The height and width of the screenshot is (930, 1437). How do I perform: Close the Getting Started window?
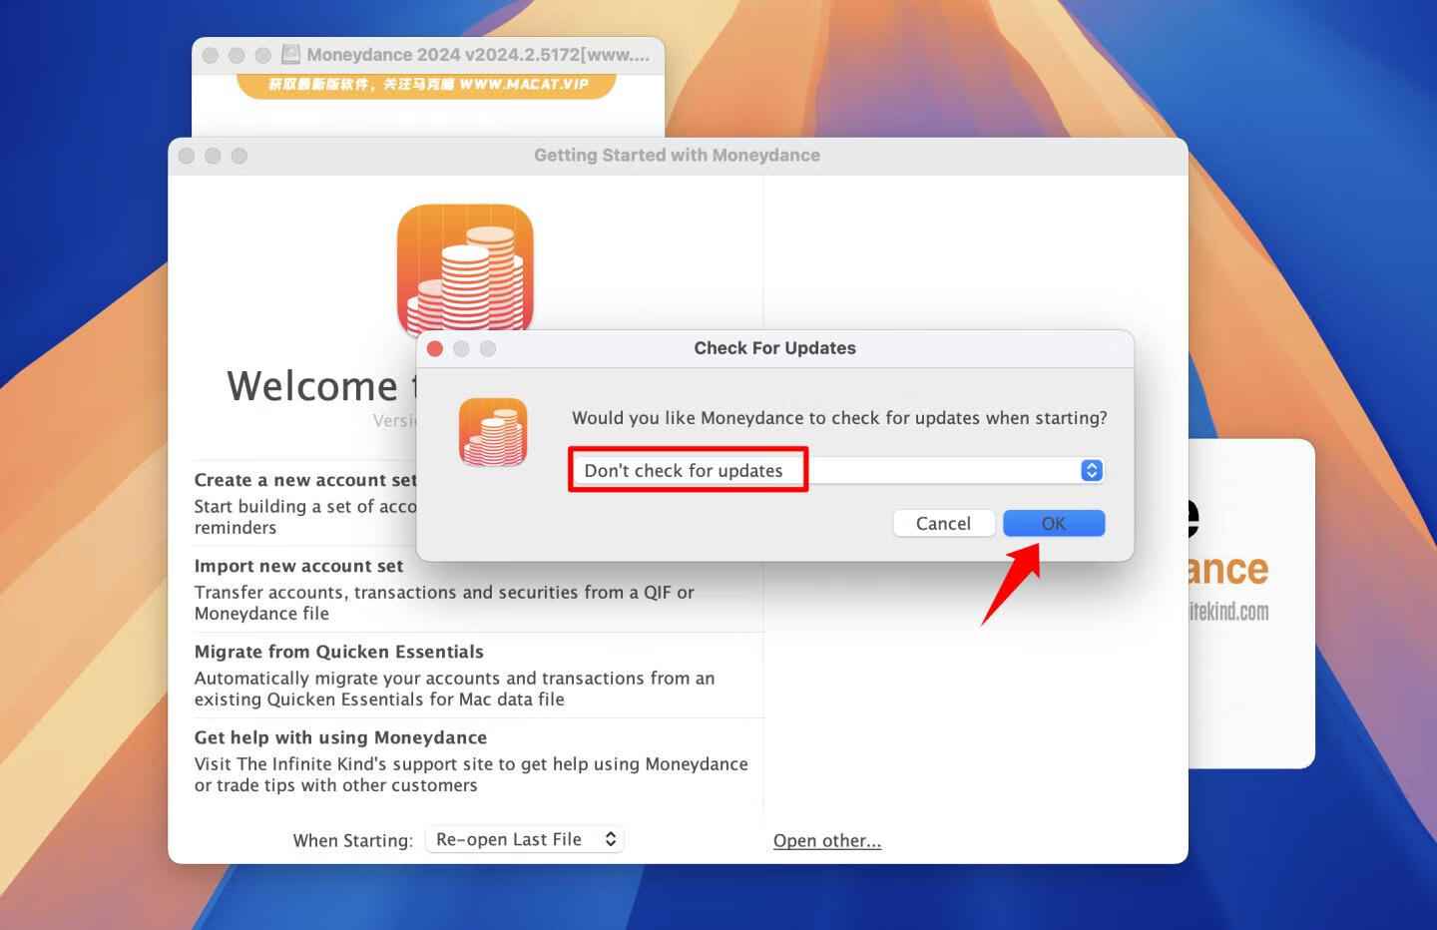pos(187,156)
